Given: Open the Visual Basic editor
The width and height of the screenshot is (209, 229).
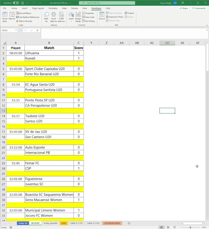Looking at the screenshot, I should (5, 17).
